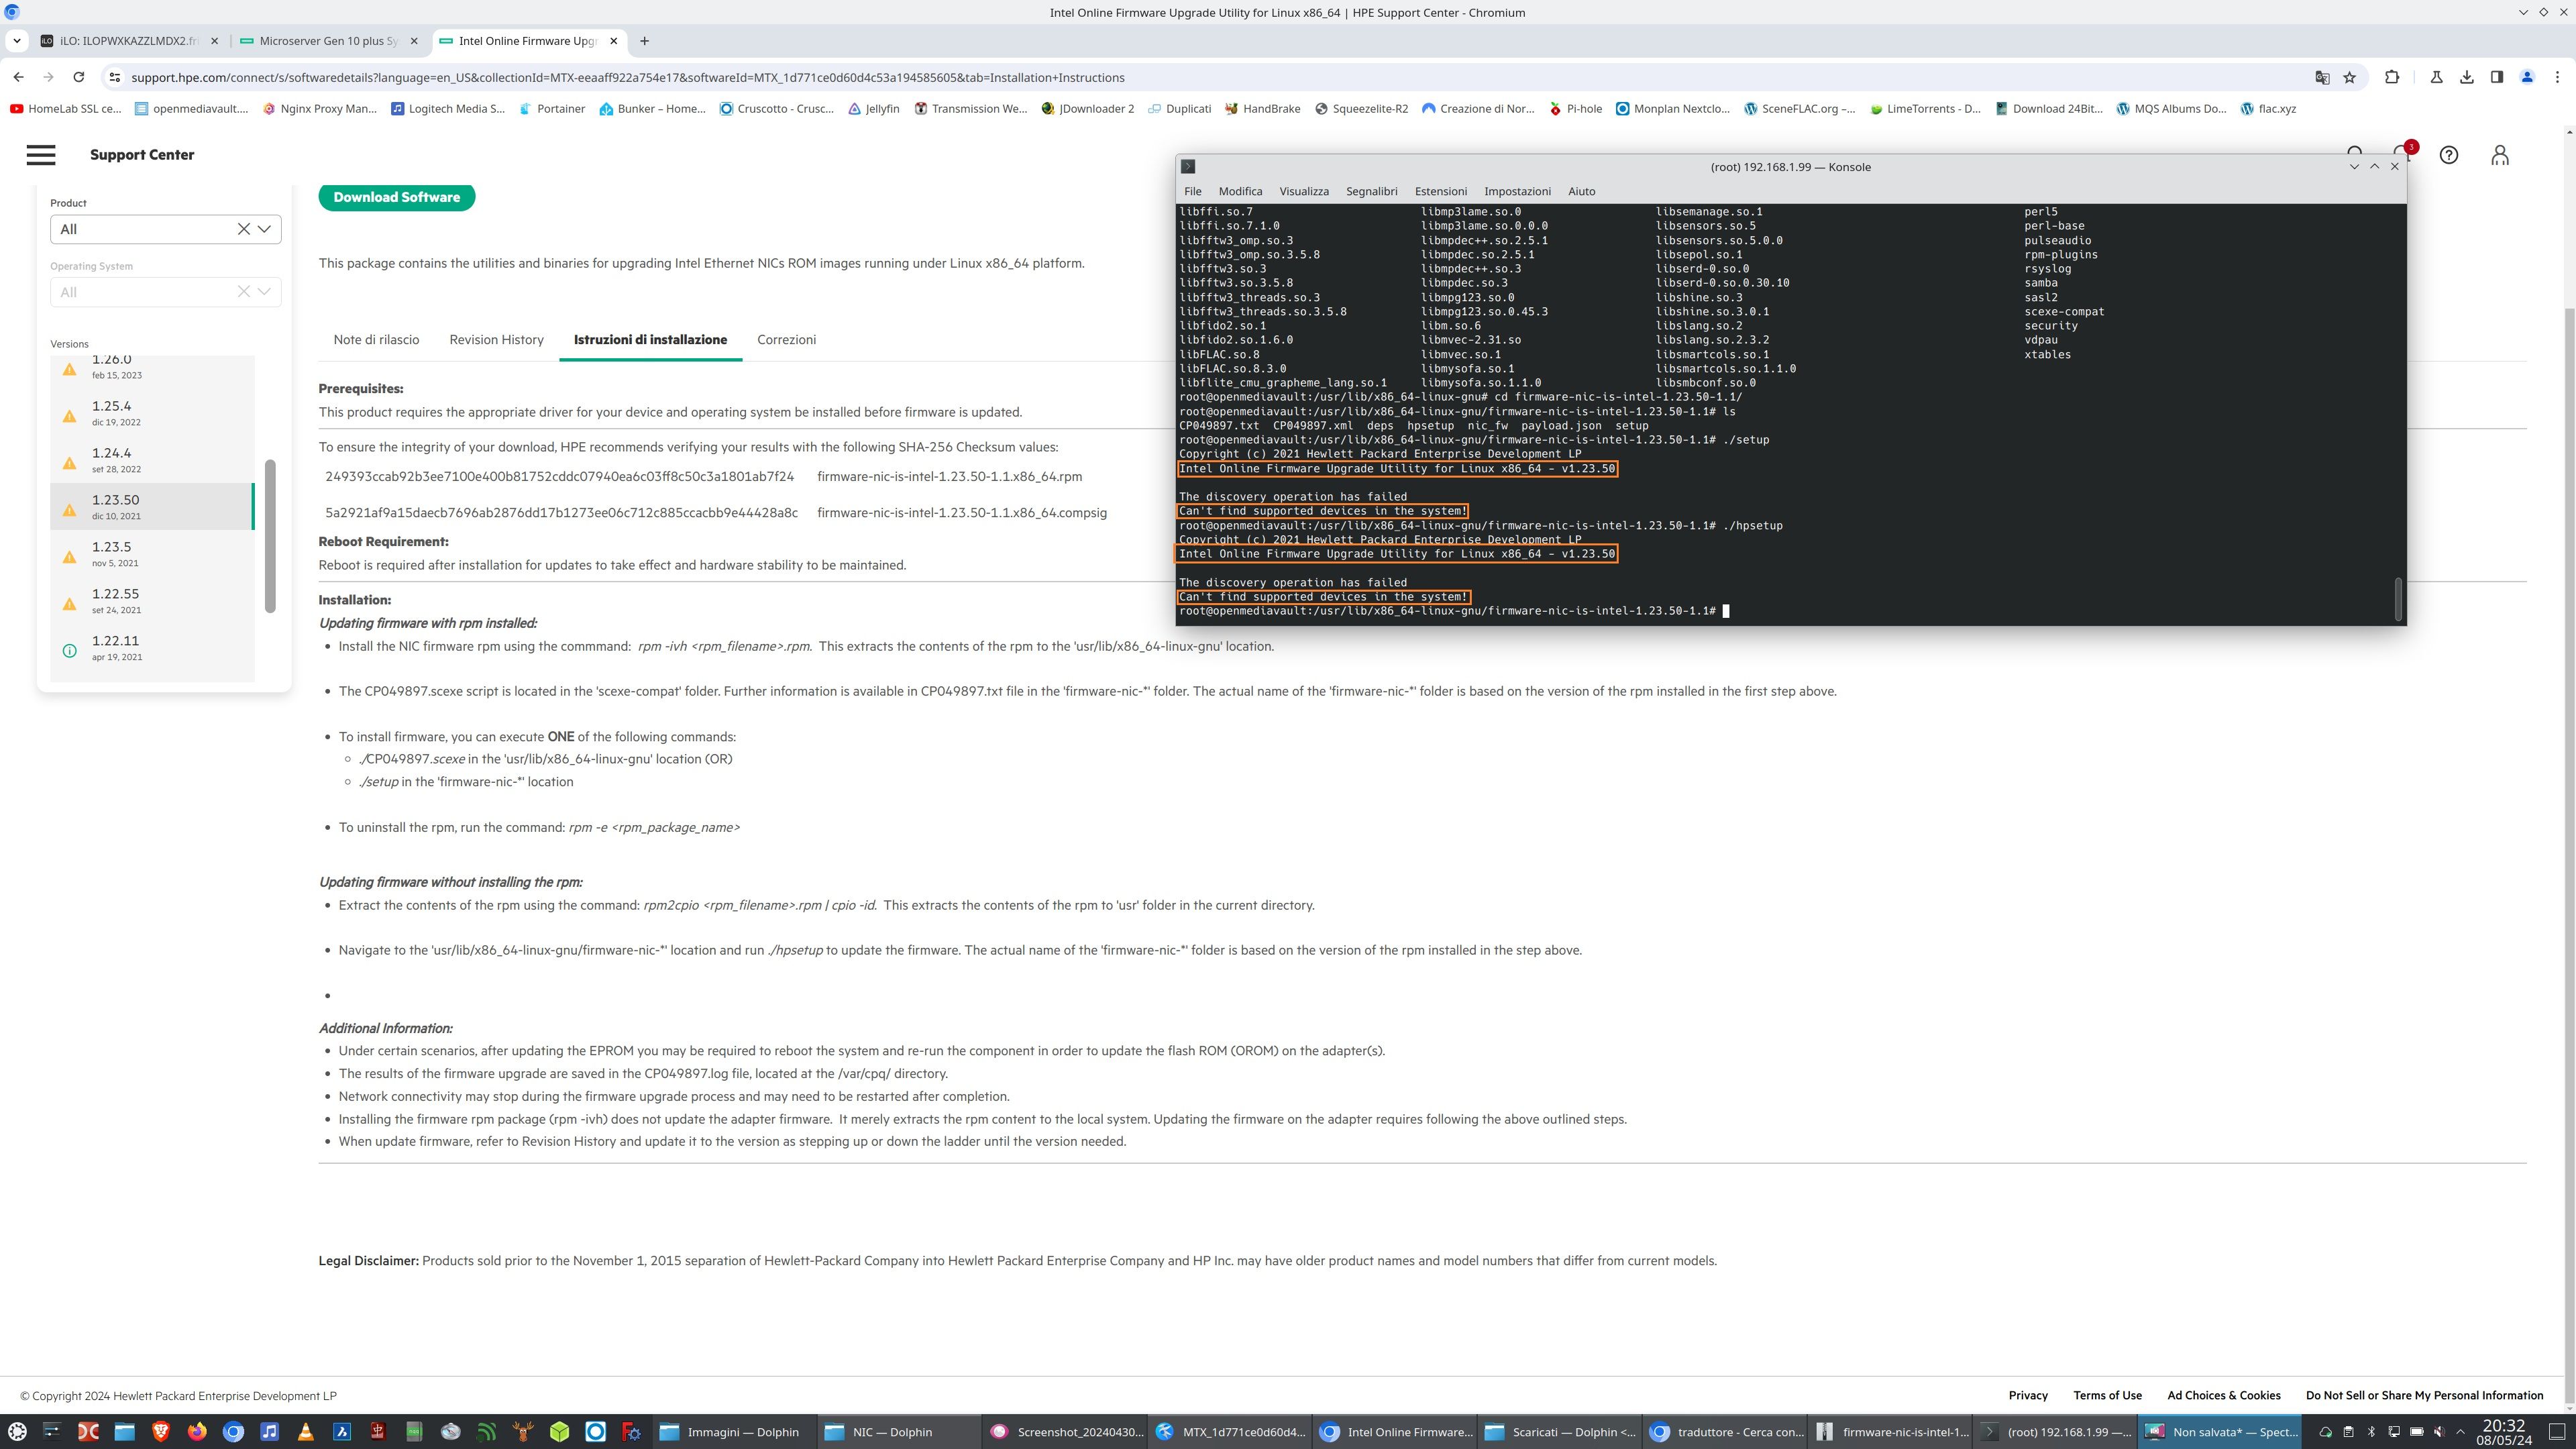Switch to the Correzioni tab
Screen dimensions: 2576x1449
point(786,340)
